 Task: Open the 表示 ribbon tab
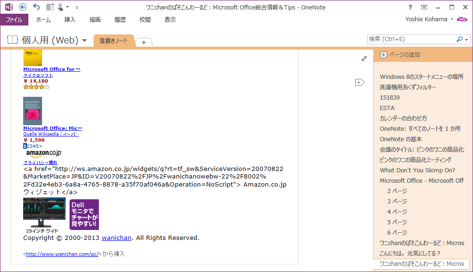pos(170,19)
